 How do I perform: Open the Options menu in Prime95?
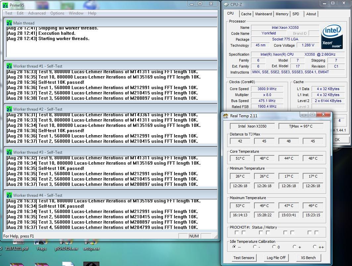pos(57,13)
